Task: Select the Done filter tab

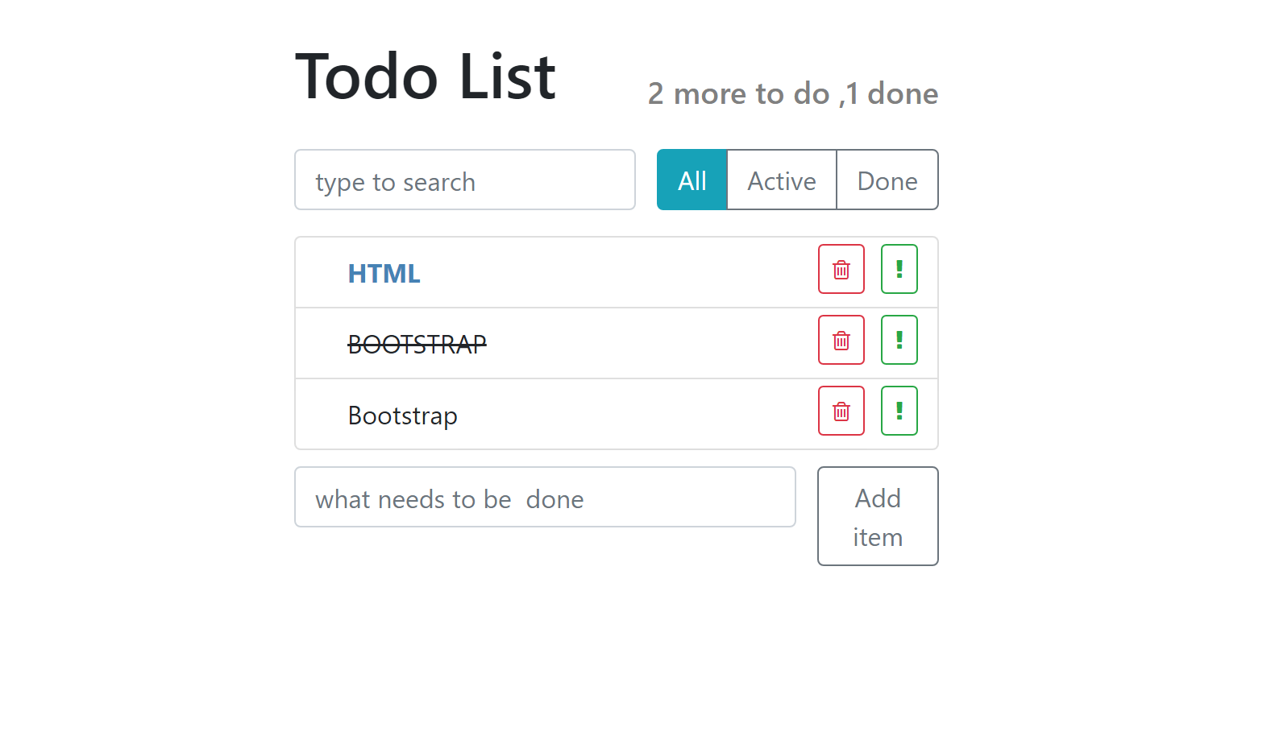Action: click(887, 180)
